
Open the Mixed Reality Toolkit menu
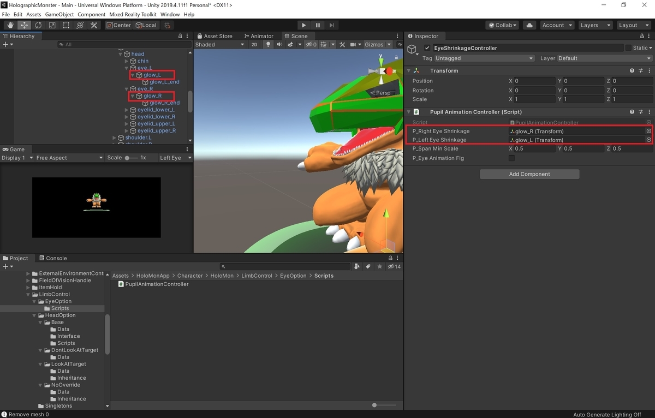pyautogui.click(x=133, y=14)
